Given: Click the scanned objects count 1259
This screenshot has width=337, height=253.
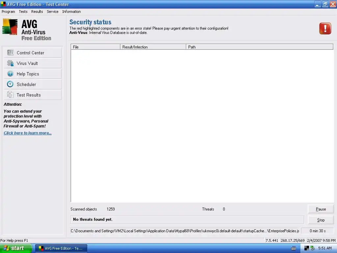Looking at the screenshot, I should [111, 209].
